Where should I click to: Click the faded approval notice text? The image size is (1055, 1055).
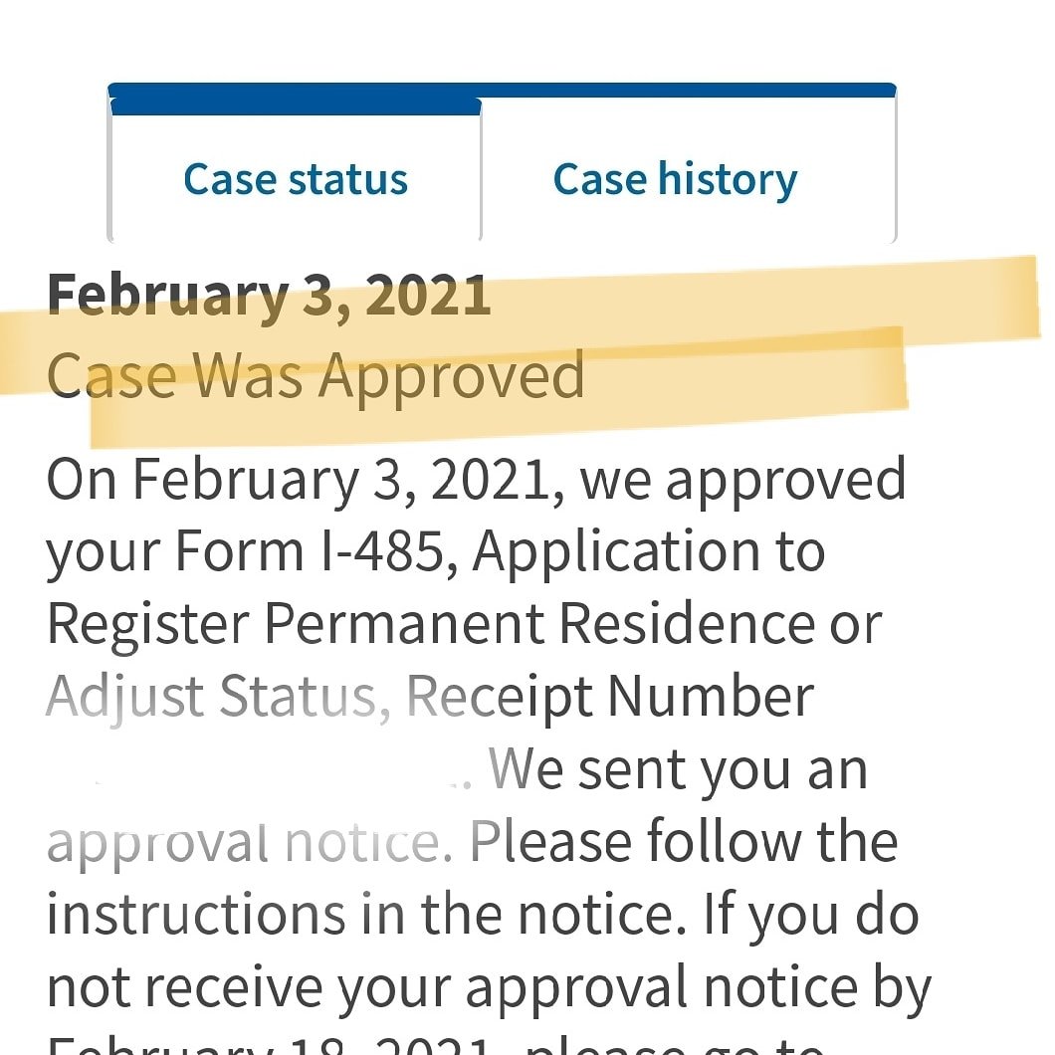click(250, 842)
